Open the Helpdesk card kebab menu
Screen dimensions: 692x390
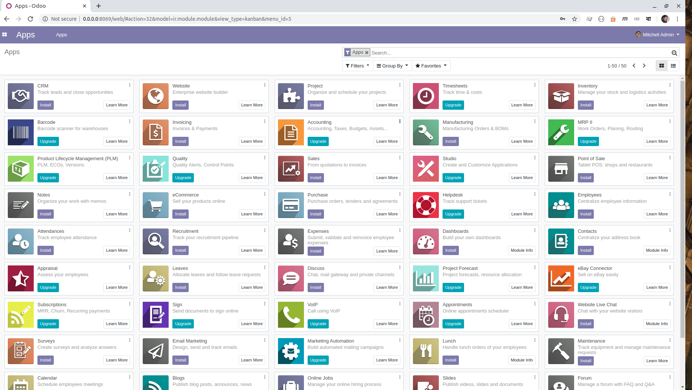(x=535, y=194)
